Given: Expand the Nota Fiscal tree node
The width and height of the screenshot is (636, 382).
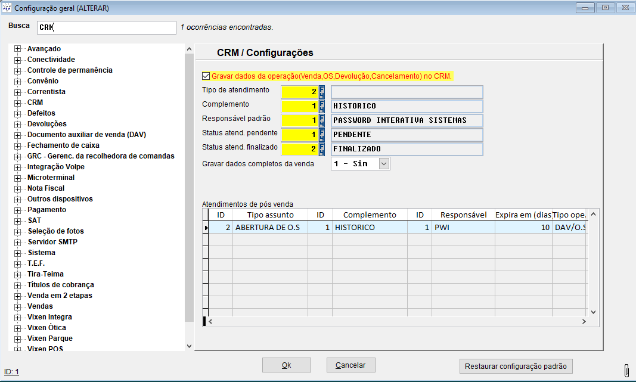Looking at the screenshot, I should (x=17, y=188).
